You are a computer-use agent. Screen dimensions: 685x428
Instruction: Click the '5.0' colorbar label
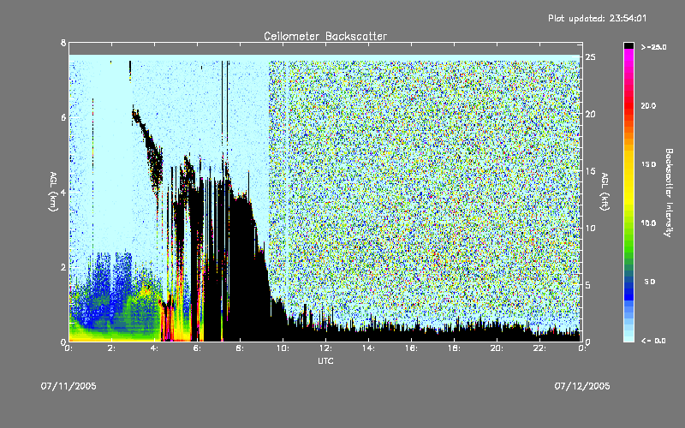pos(650,282)
